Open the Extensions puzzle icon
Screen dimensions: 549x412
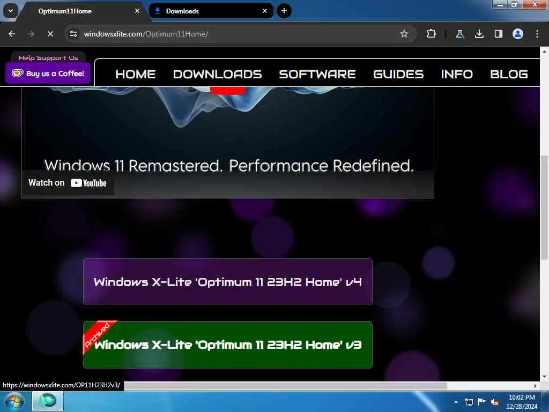point(431,34)
